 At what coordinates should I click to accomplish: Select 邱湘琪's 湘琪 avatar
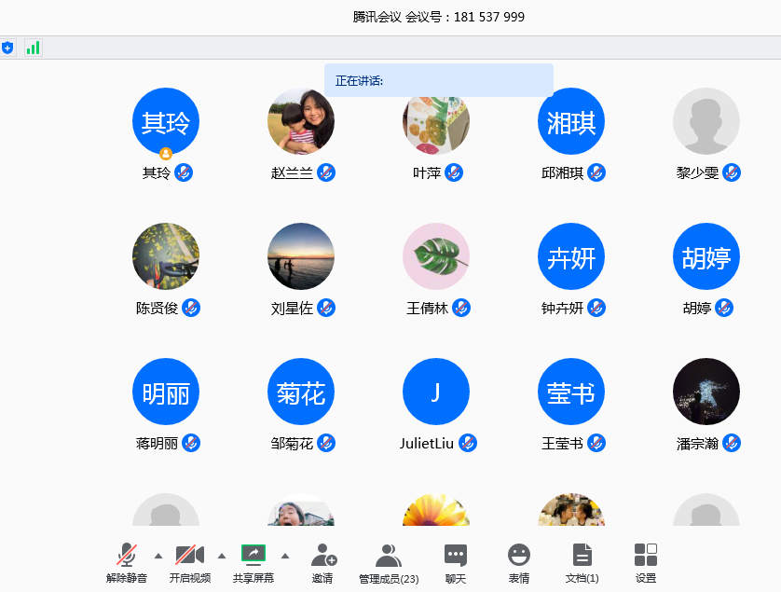point(571,121)
